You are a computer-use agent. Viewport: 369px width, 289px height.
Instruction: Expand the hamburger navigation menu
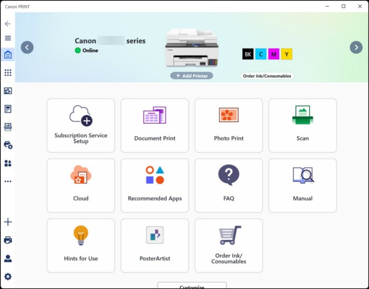coord(8,38)
